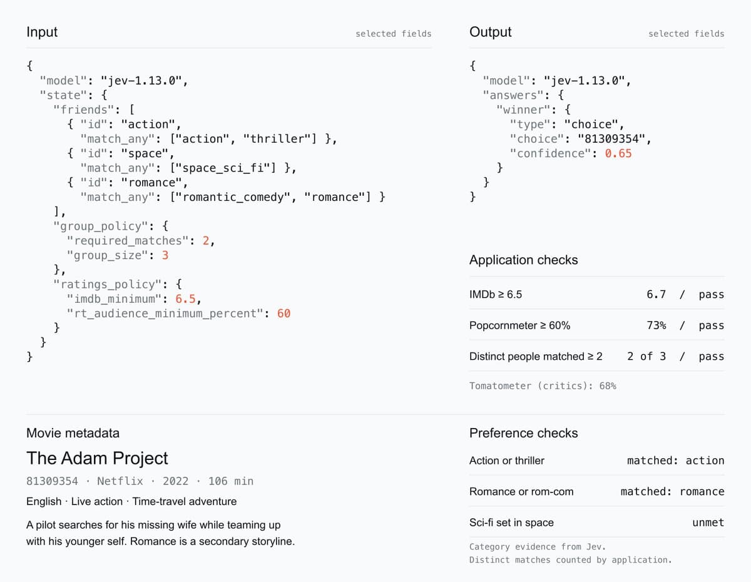Image resolution: width=751 pixels, height=582 pixels.
Task: Click the Tomatometer (critics): 68% note
Action: point(543,386)
